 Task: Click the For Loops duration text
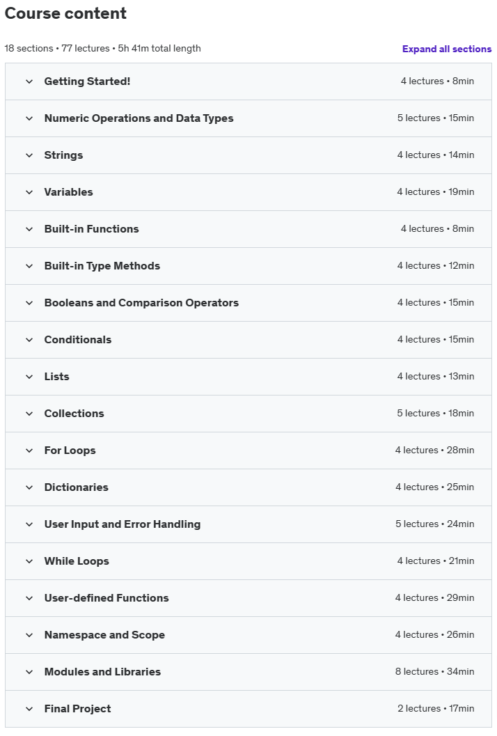click(x=460, y=450)
